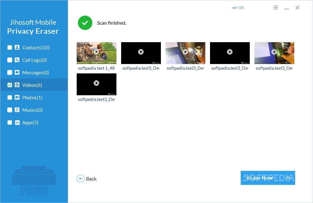The image size is (313, 203).
Task: Open the Photos(1) category
Action: tap(32, 98)
